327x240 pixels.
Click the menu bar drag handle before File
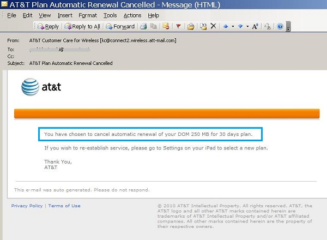point(3,15)
